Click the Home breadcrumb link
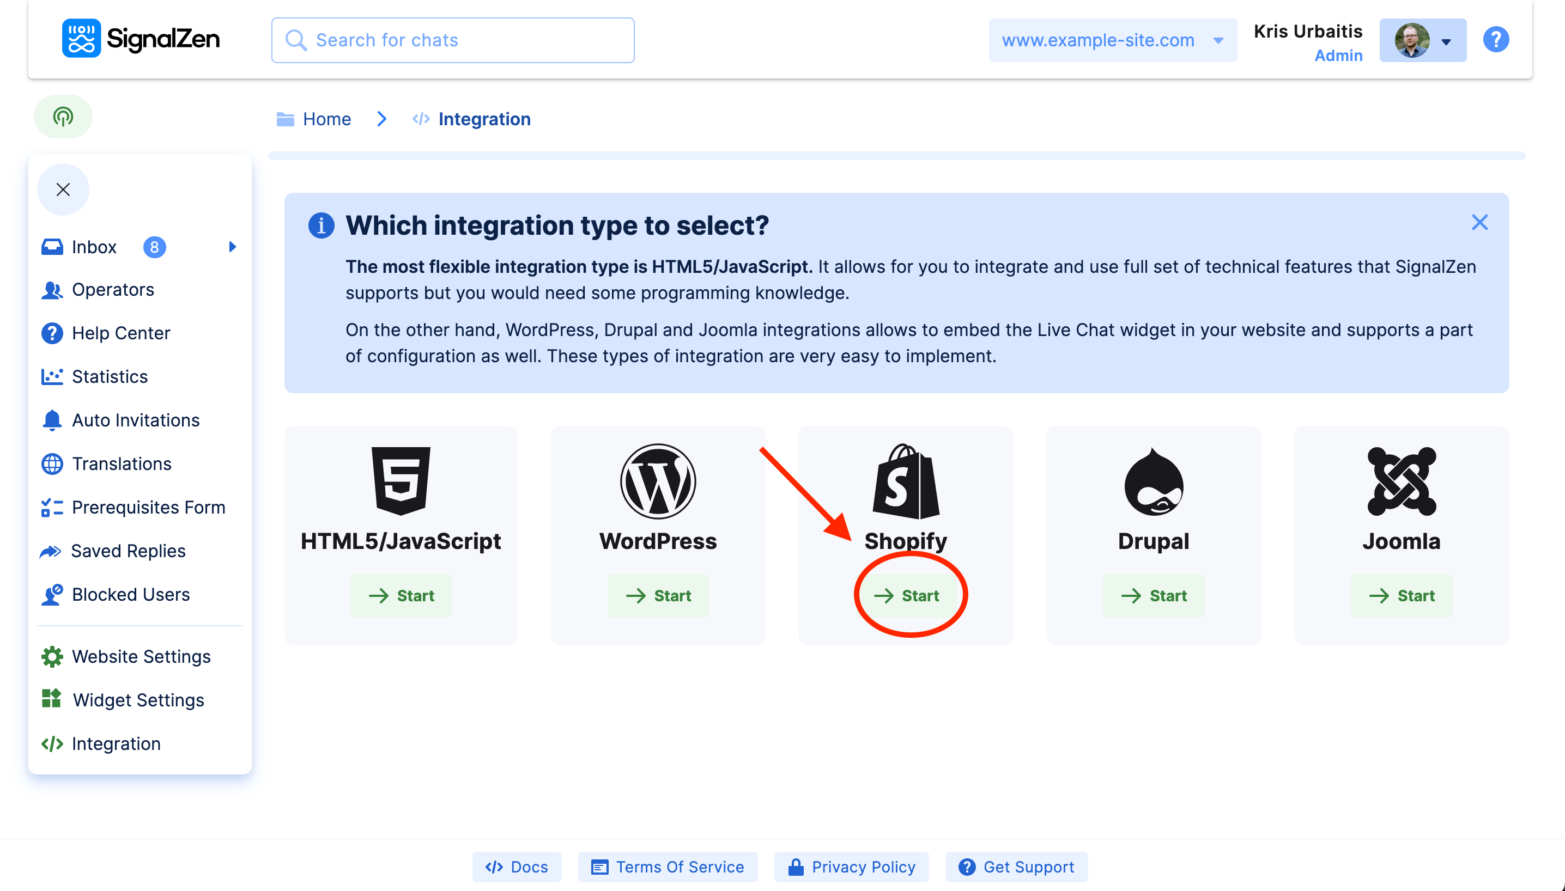 tap(326, 119)
